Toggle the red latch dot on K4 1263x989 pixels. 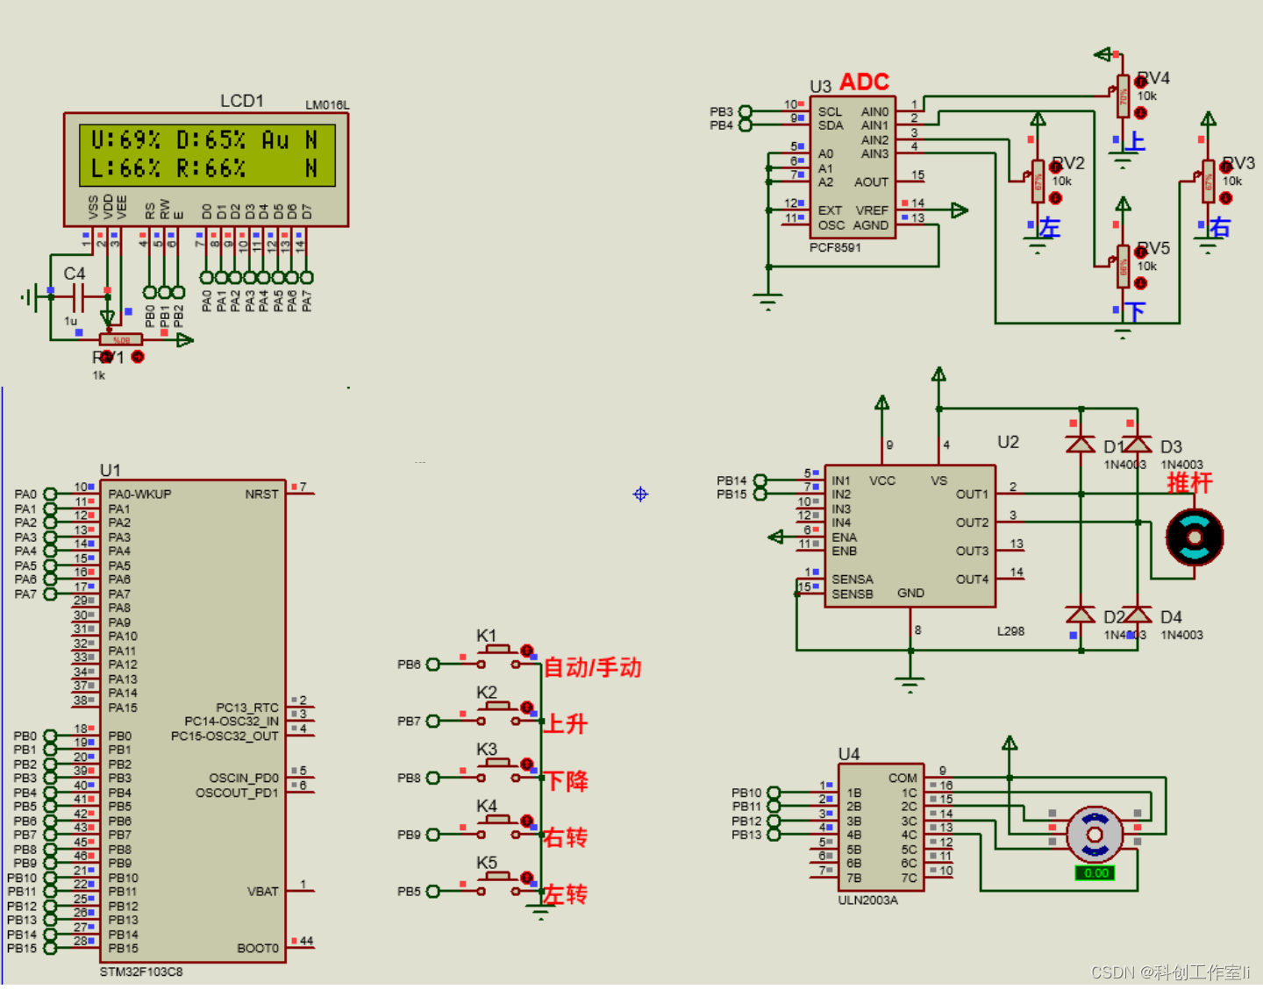527,822
